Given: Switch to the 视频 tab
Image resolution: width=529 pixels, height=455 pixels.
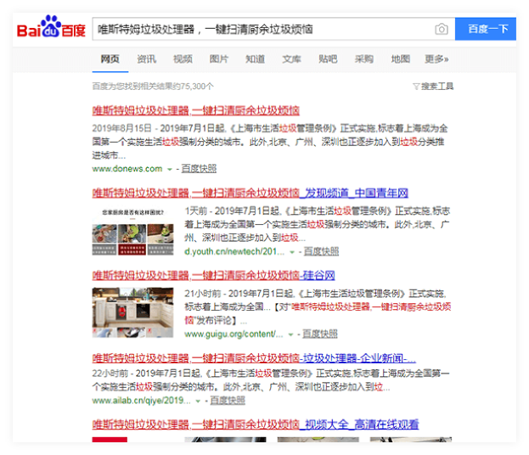Looking at the screenshot, I should click(183, 59).
